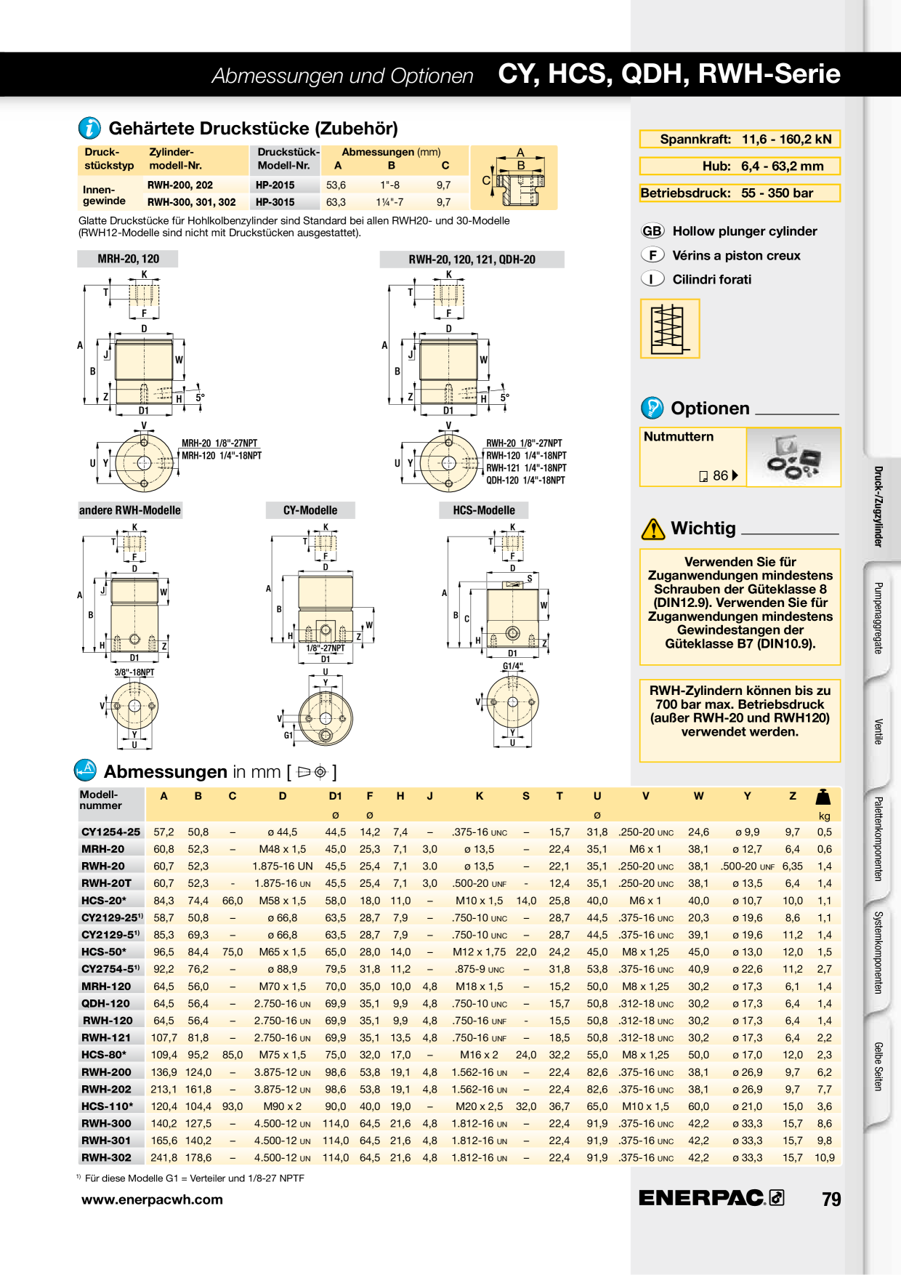Click the D1 column header

[335, 796]
